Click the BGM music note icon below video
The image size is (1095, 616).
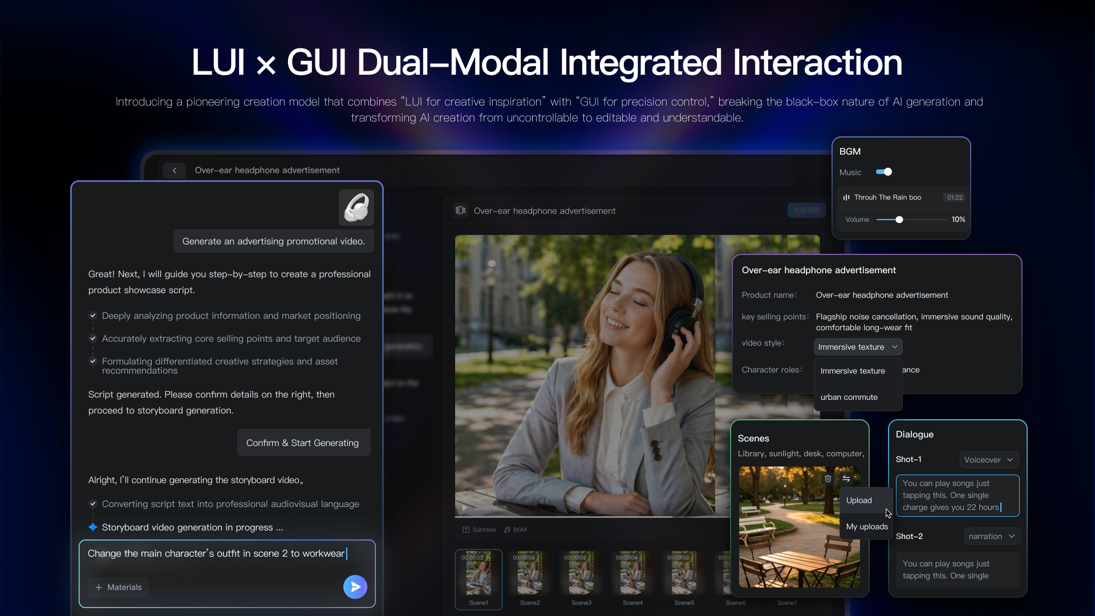tap(507, 530)
